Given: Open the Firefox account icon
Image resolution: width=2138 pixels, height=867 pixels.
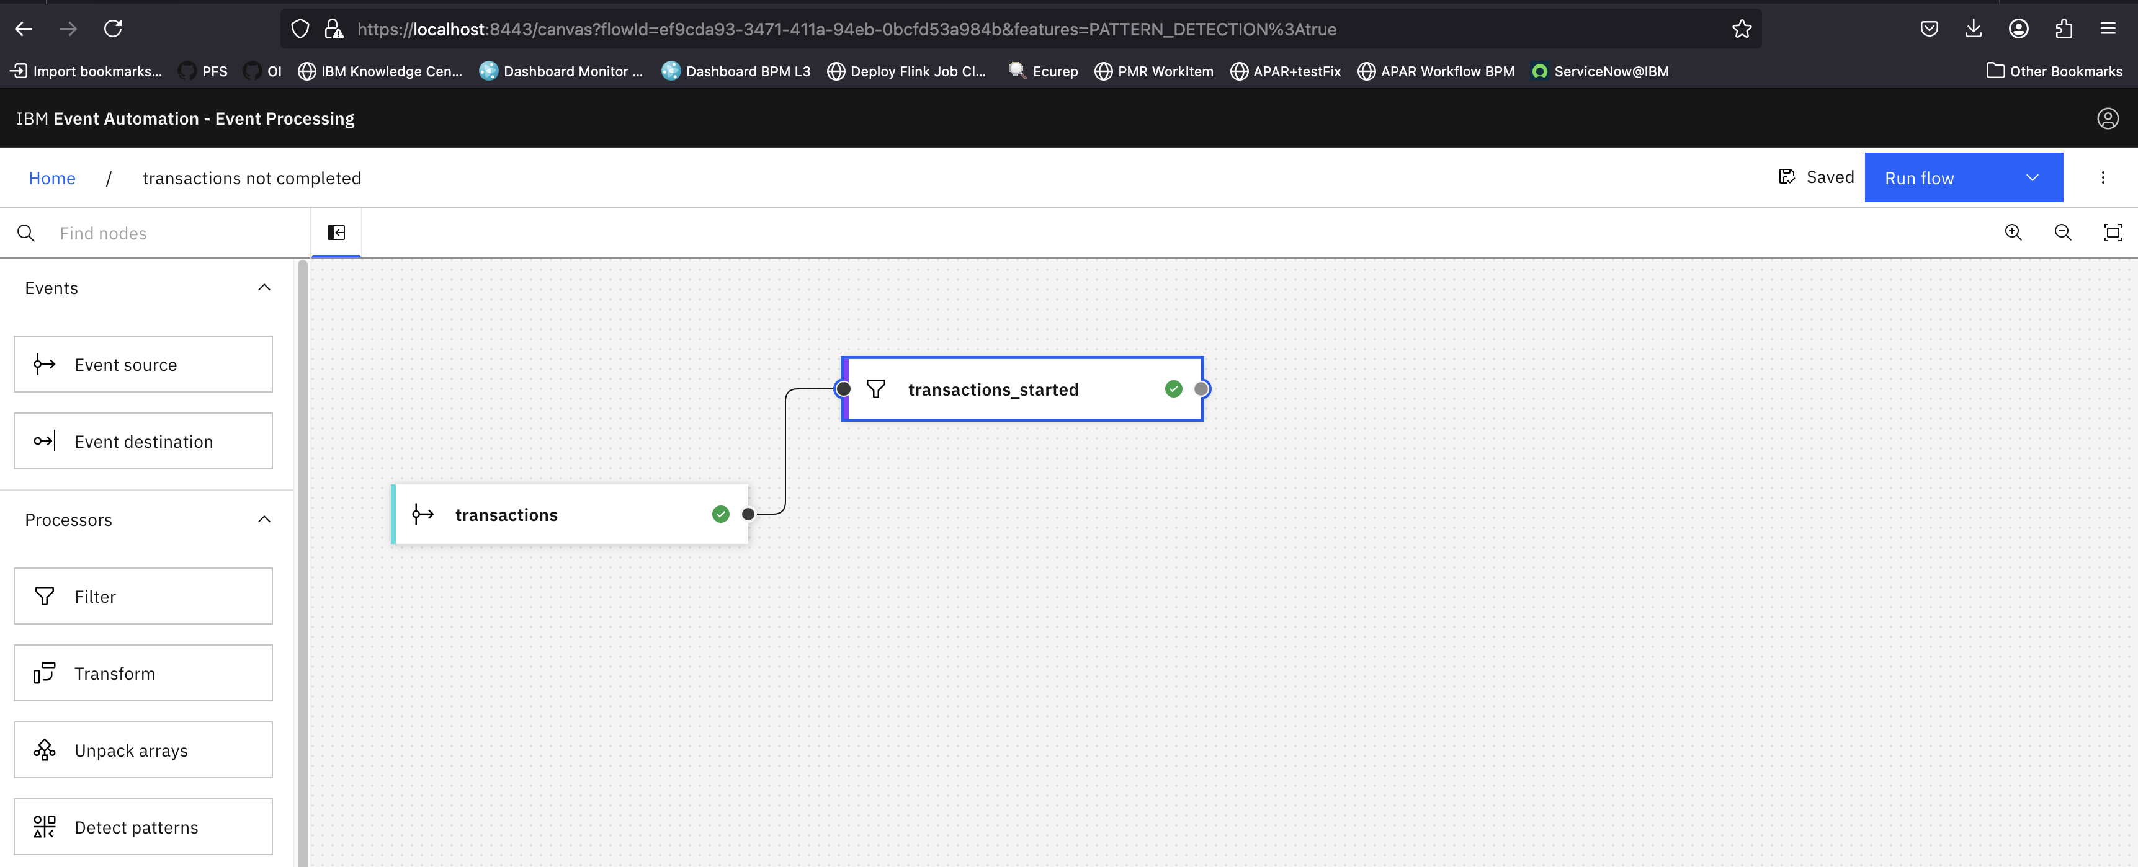Looking at the screenshot, I should (2018, 29).
